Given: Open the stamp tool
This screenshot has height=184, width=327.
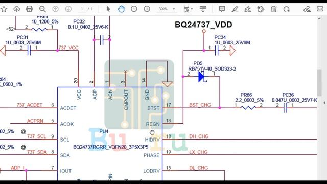Looking at the screenshot, I should coord(261,9).
